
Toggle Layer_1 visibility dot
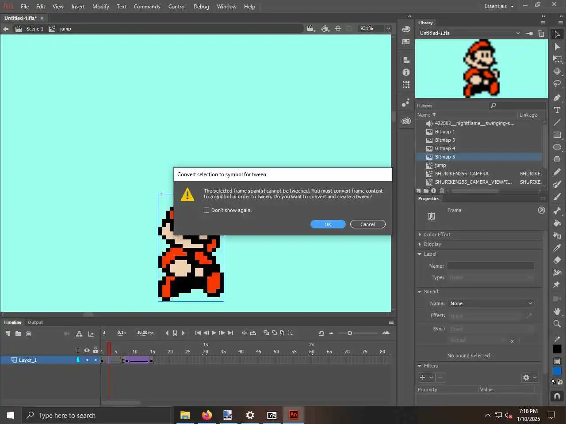(87, 360)
